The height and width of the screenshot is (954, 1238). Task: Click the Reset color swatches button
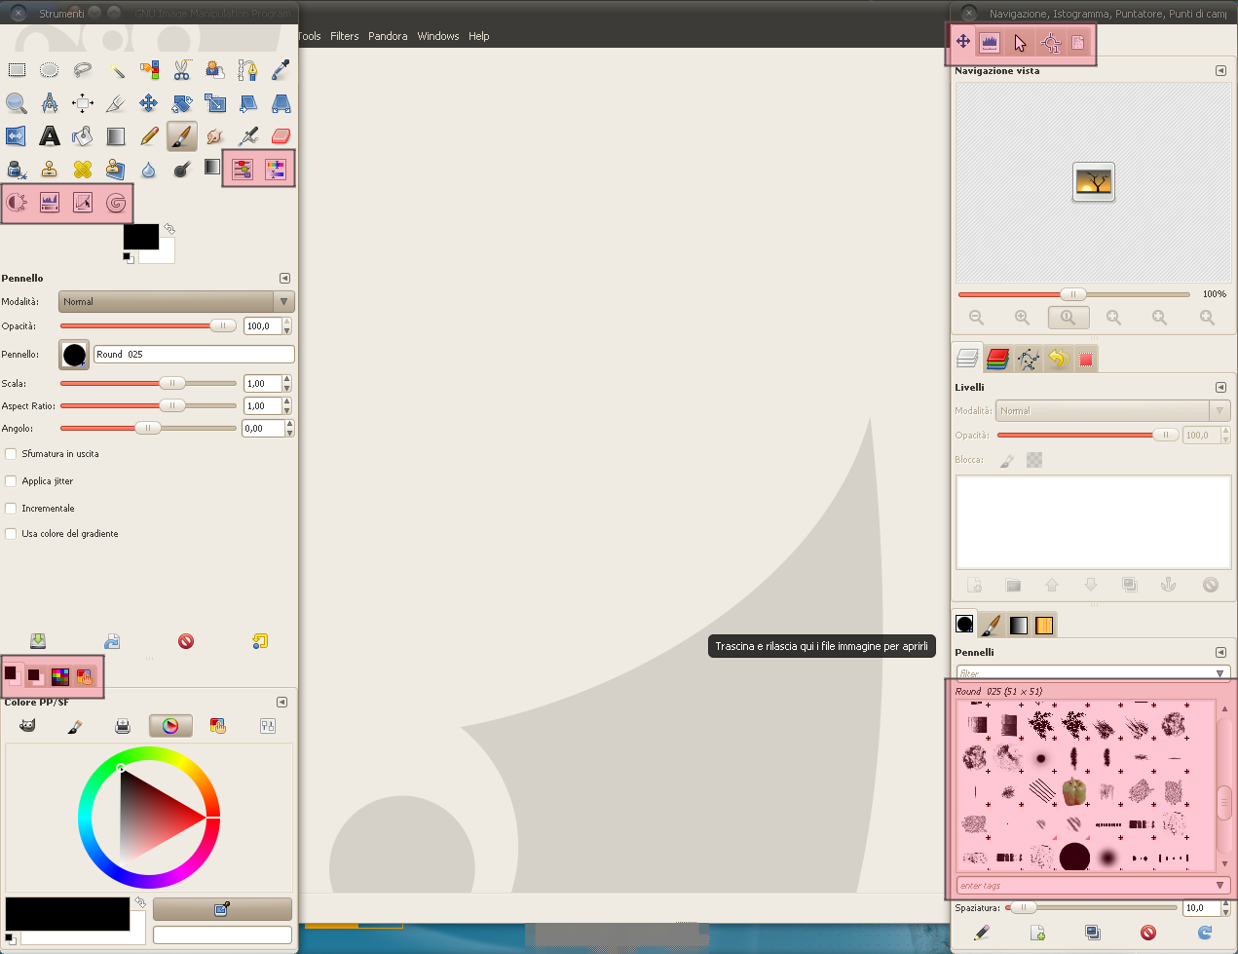click(127, 257)
